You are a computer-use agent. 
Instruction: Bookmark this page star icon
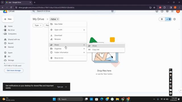pyautogui.click(x=154, y=8)
